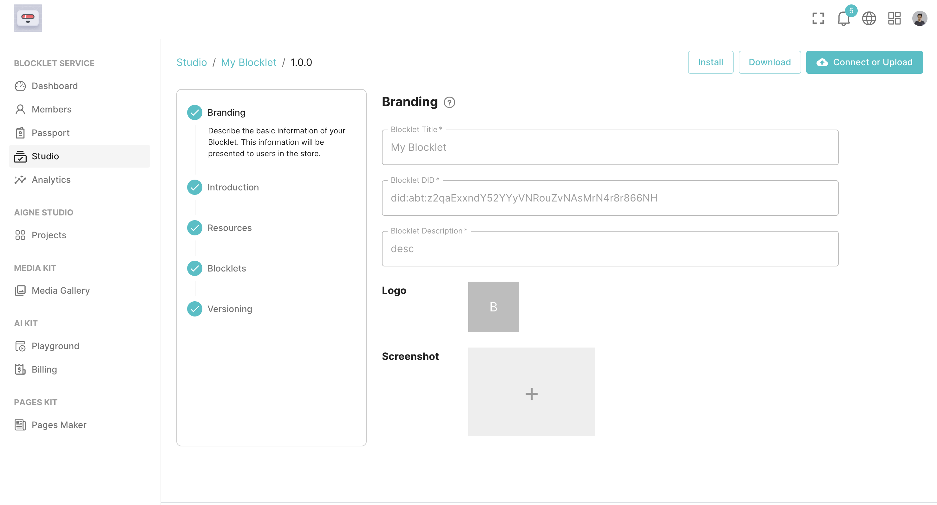
Task: Click Connect or Upload button
Action: [x=864, y=62]
